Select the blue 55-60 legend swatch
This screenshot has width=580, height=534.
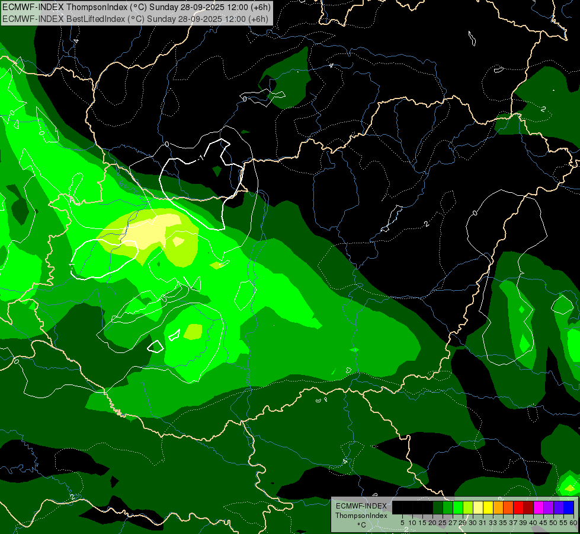[x=569, y=507]
